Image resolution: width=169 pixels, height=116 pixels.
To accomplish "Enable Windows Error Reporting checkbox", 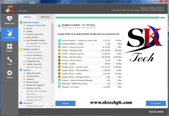I will (x=24, y=91).
